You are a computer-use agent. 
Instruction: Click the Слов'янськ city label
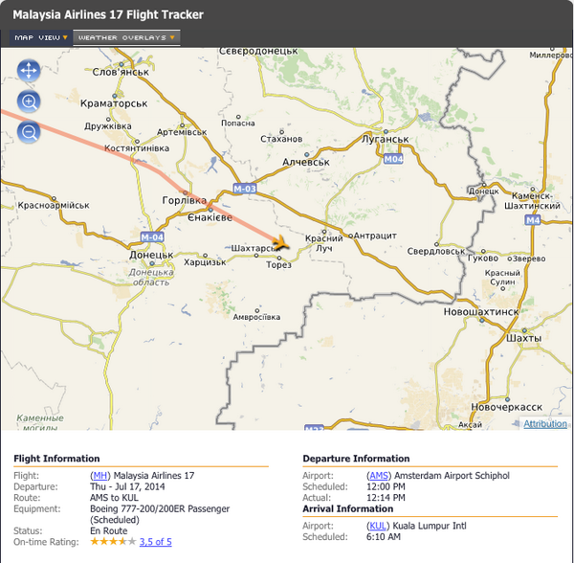click(x=121, y=72)
